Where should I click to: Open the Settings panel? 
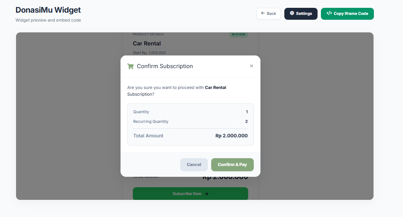coord(301,14)
